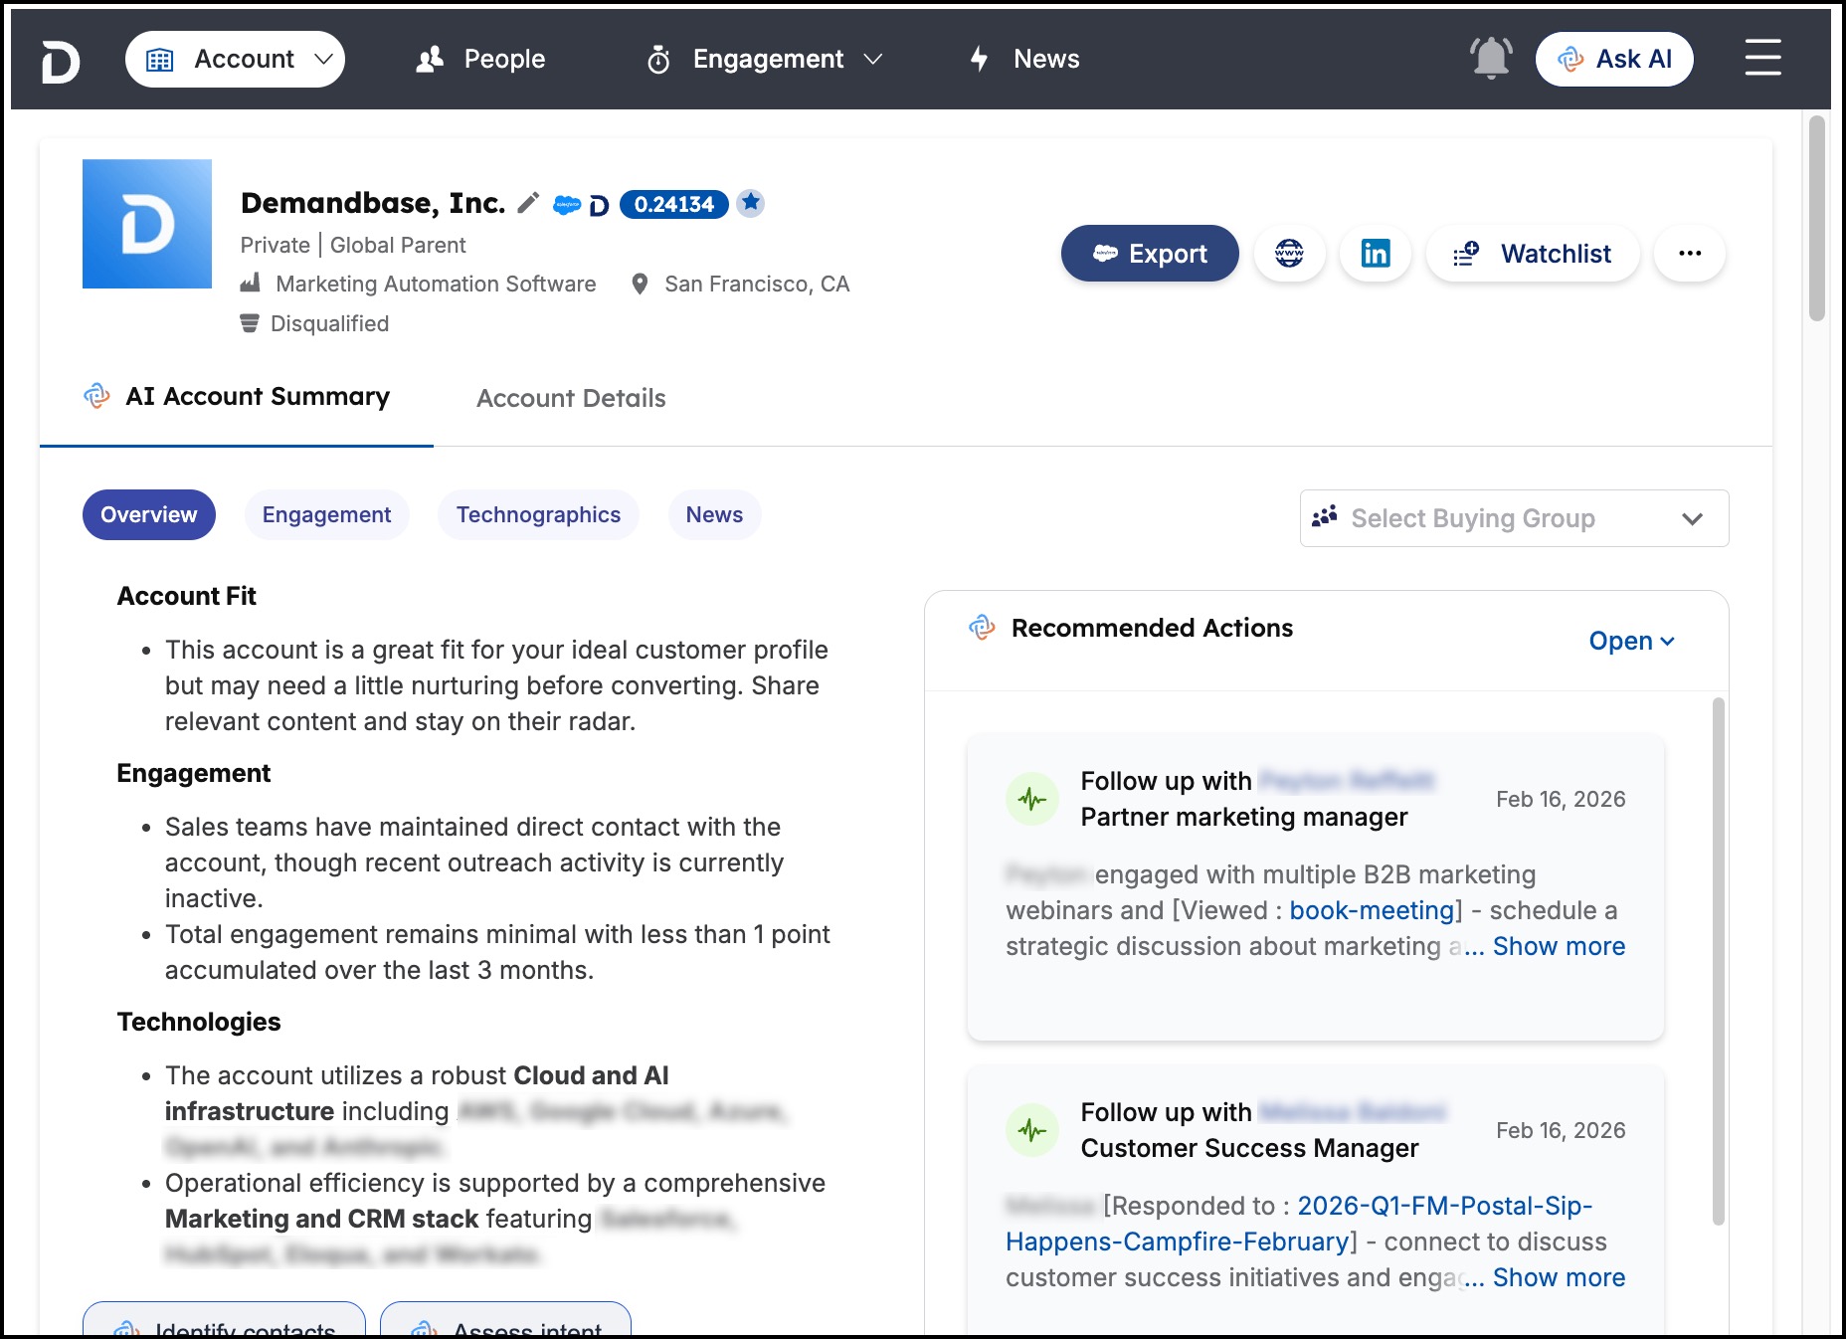The height and width of the screenshot is (1339, 1846).
Task: Show more of the Partner marketing manager action
Action: pyautogui.click(x=1559, y=946)
